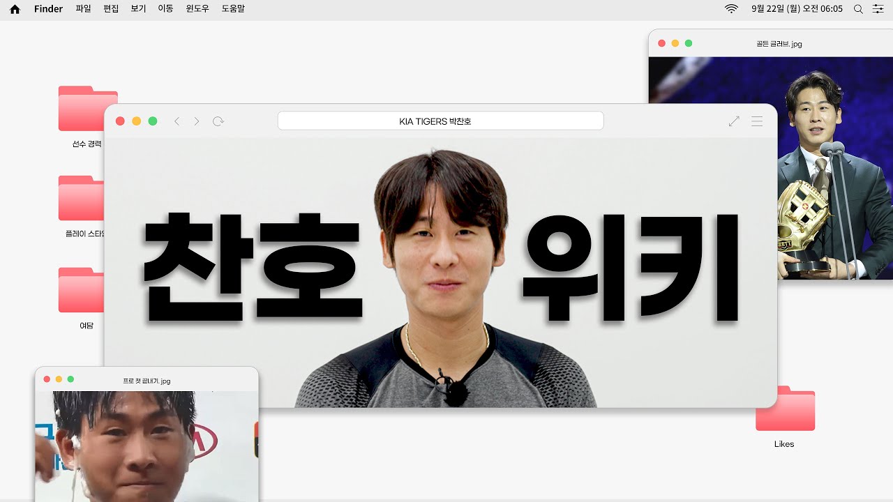Open the 보기 menu
The width and height of the screenshot is (893, 502).
coord(138,9)
